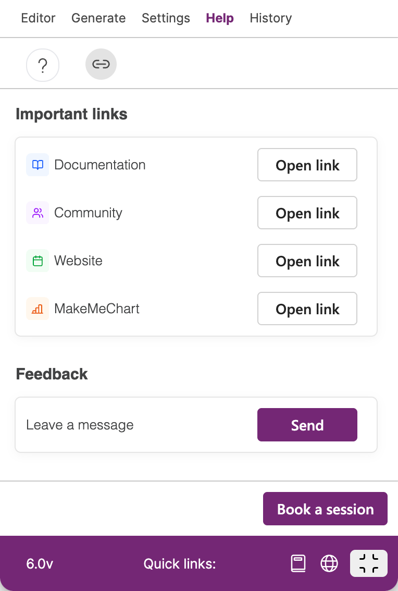Switch to the Editor tab
The height and width of the screenshot is (591, 398).
coord(38,18)
